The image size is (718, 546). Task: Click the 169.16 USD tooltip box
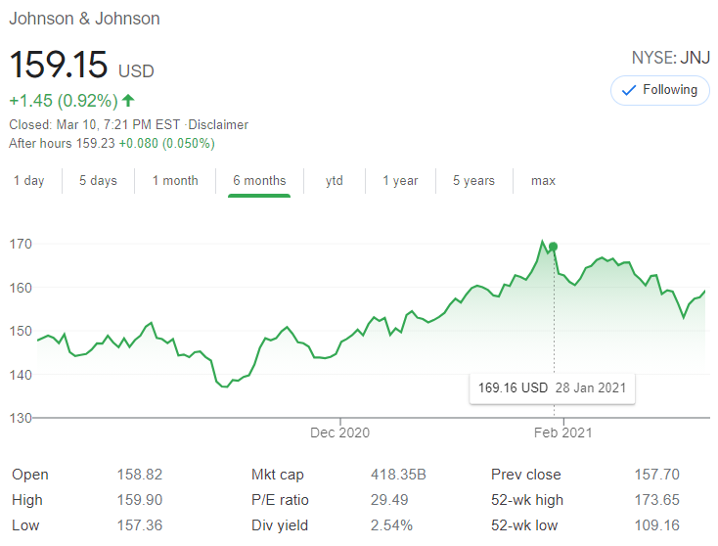pyautogui.click(x=553, y=388)
